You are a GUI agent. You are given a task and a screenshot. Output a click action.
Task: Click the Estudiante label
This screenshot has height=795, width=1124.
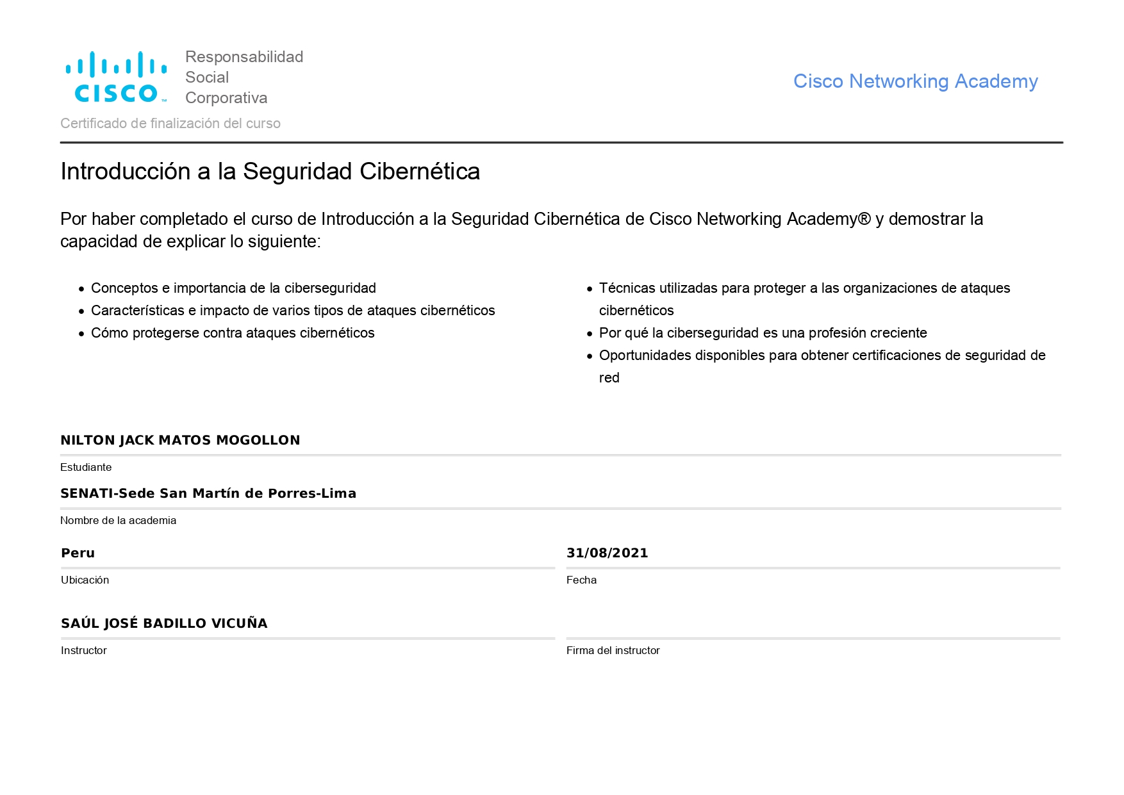pos(86,467)
